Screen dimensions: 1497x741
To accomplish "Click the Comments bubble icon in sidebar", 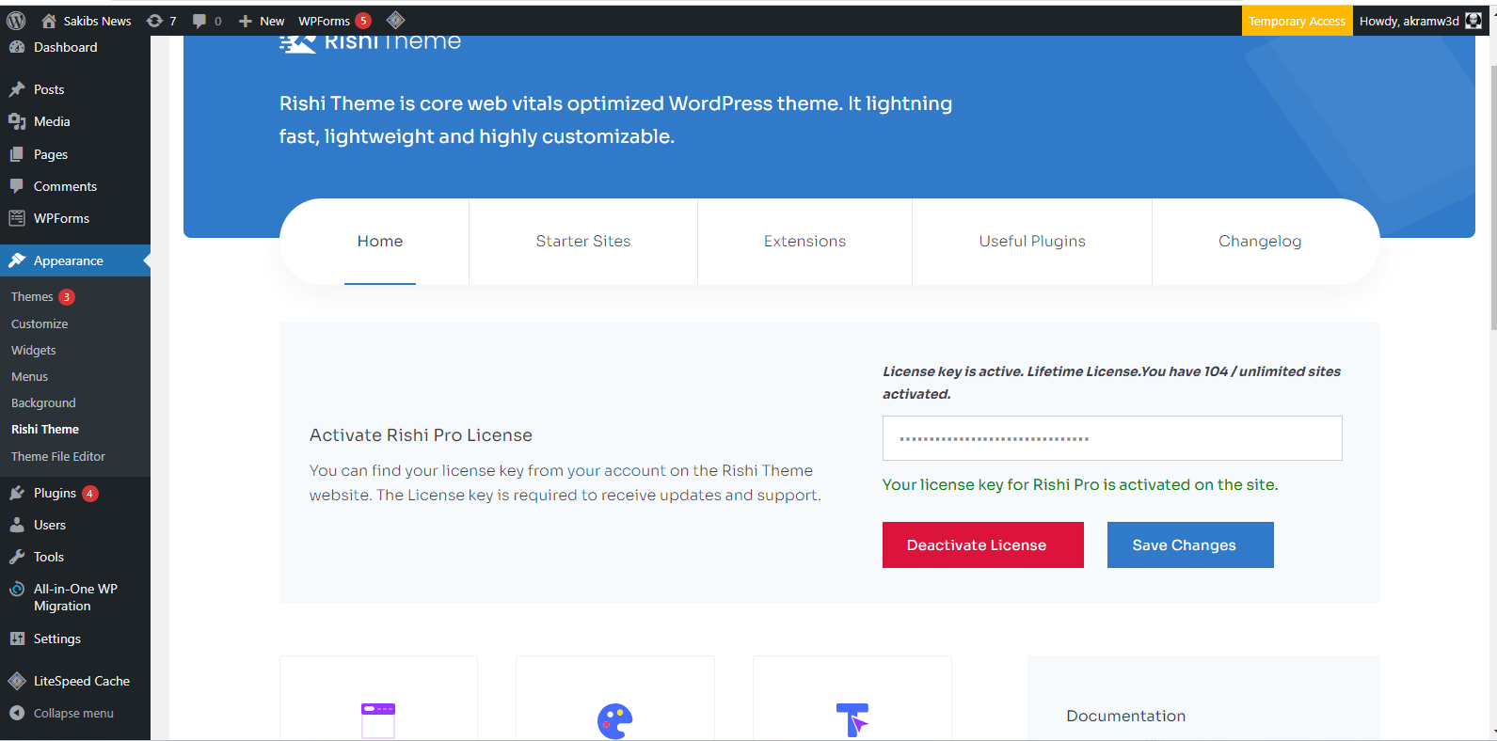I will [x=17, y=186].
